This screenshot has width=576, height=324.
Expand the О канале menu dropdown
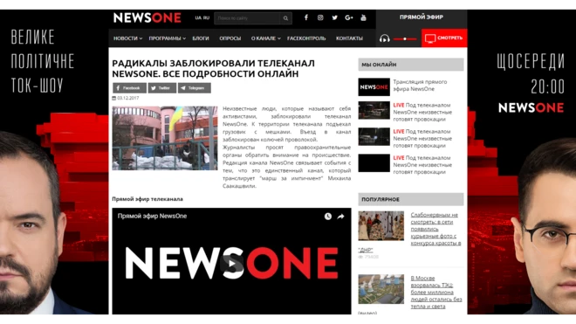[265, 38]
